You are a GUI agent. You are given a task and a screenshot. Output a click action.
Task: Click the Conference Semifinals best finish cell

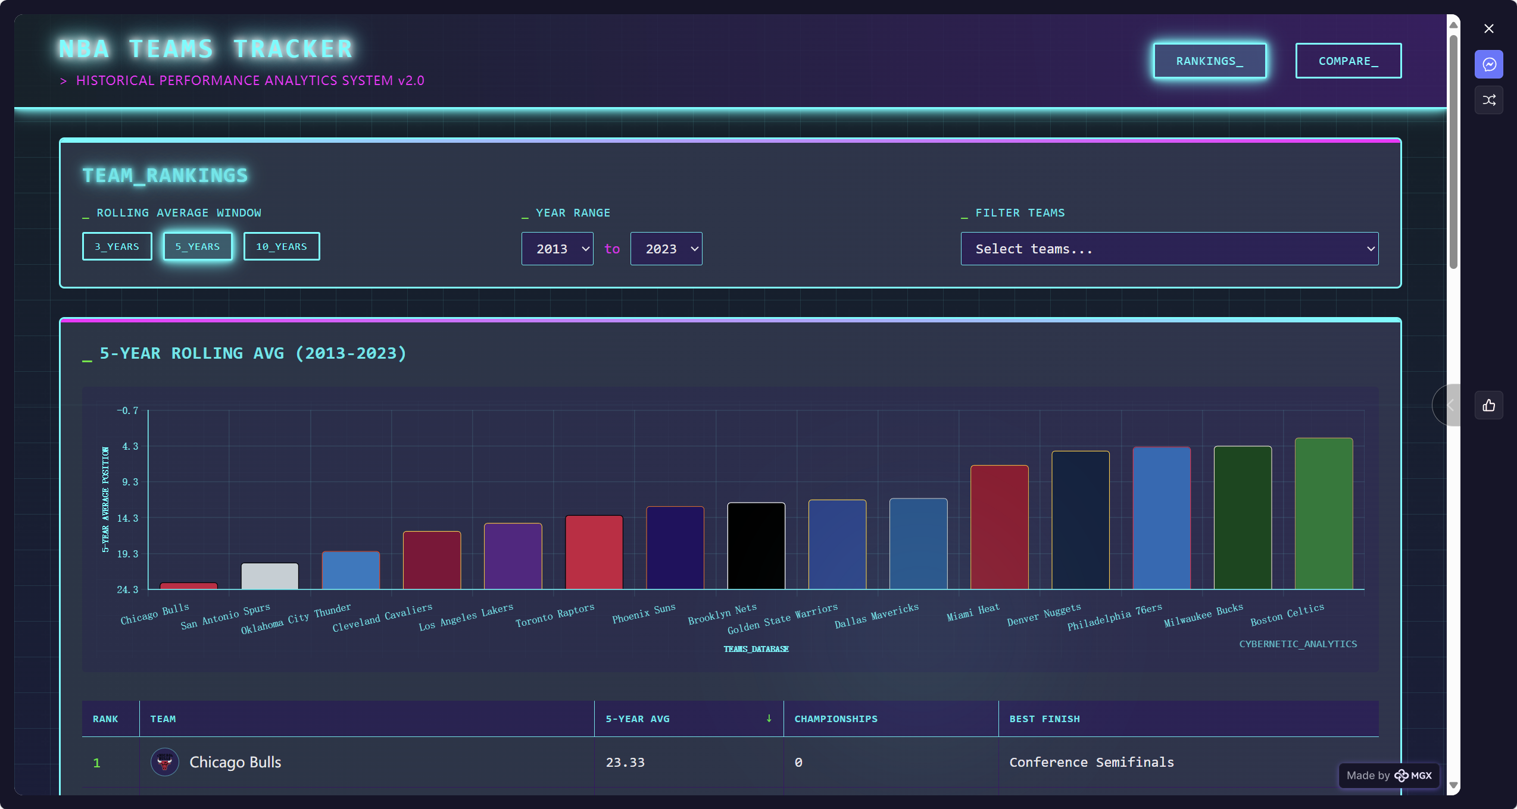[x=1091, y=762]
